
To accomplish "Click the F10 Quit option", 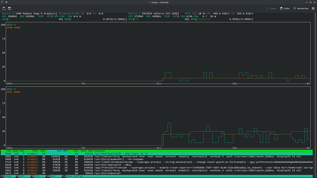I will 53,176.
